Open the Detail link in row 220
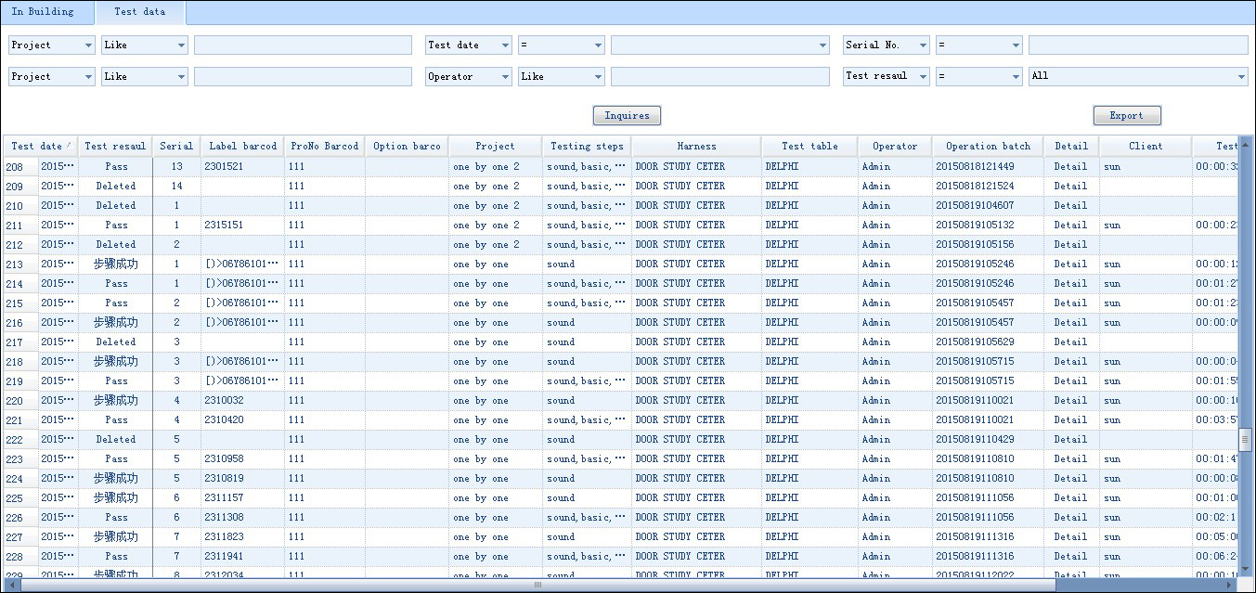Viewport: 1256px width, 593px height. pyautogui.click(x=1070, y=401)
